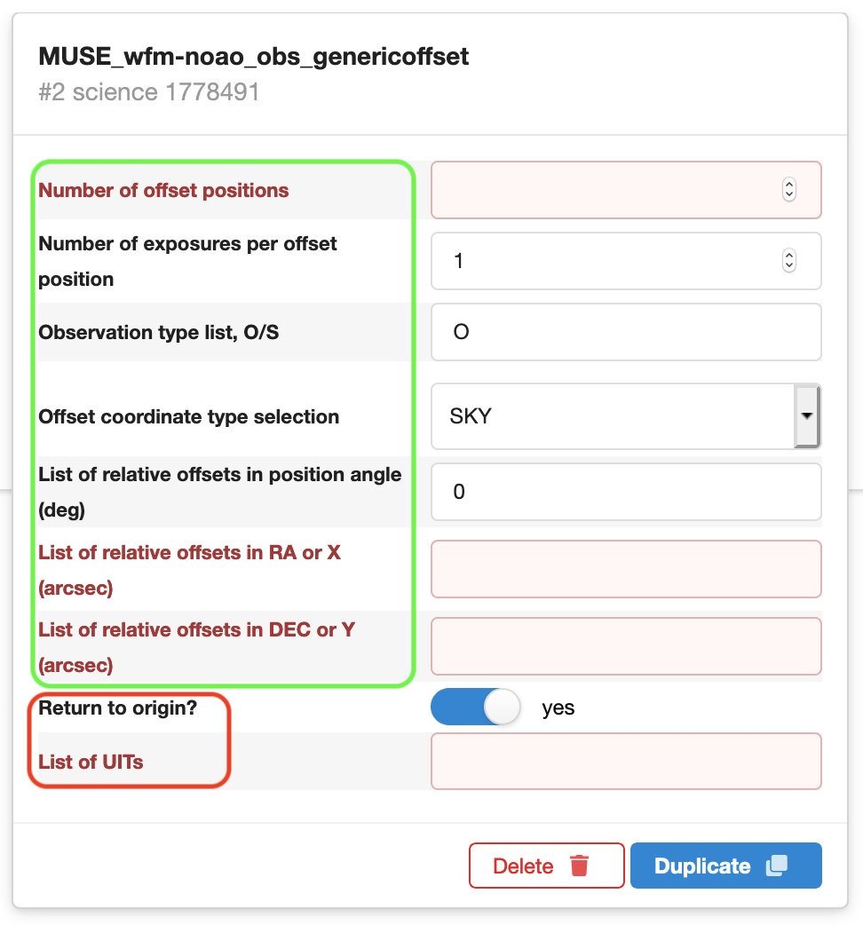The width and height of the screenshot is (863, 925).
Task: Click the dropdown arrow beside SKY
Action: [807, 415]
